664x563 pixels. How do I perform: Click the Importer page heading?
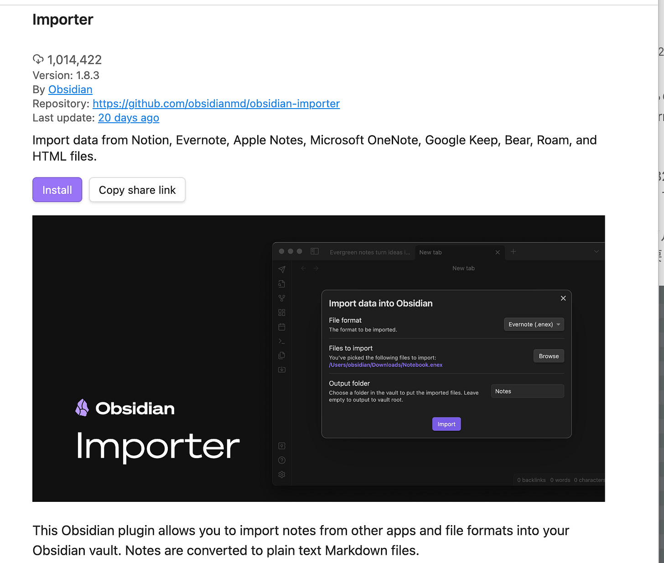tap(63, 20)
